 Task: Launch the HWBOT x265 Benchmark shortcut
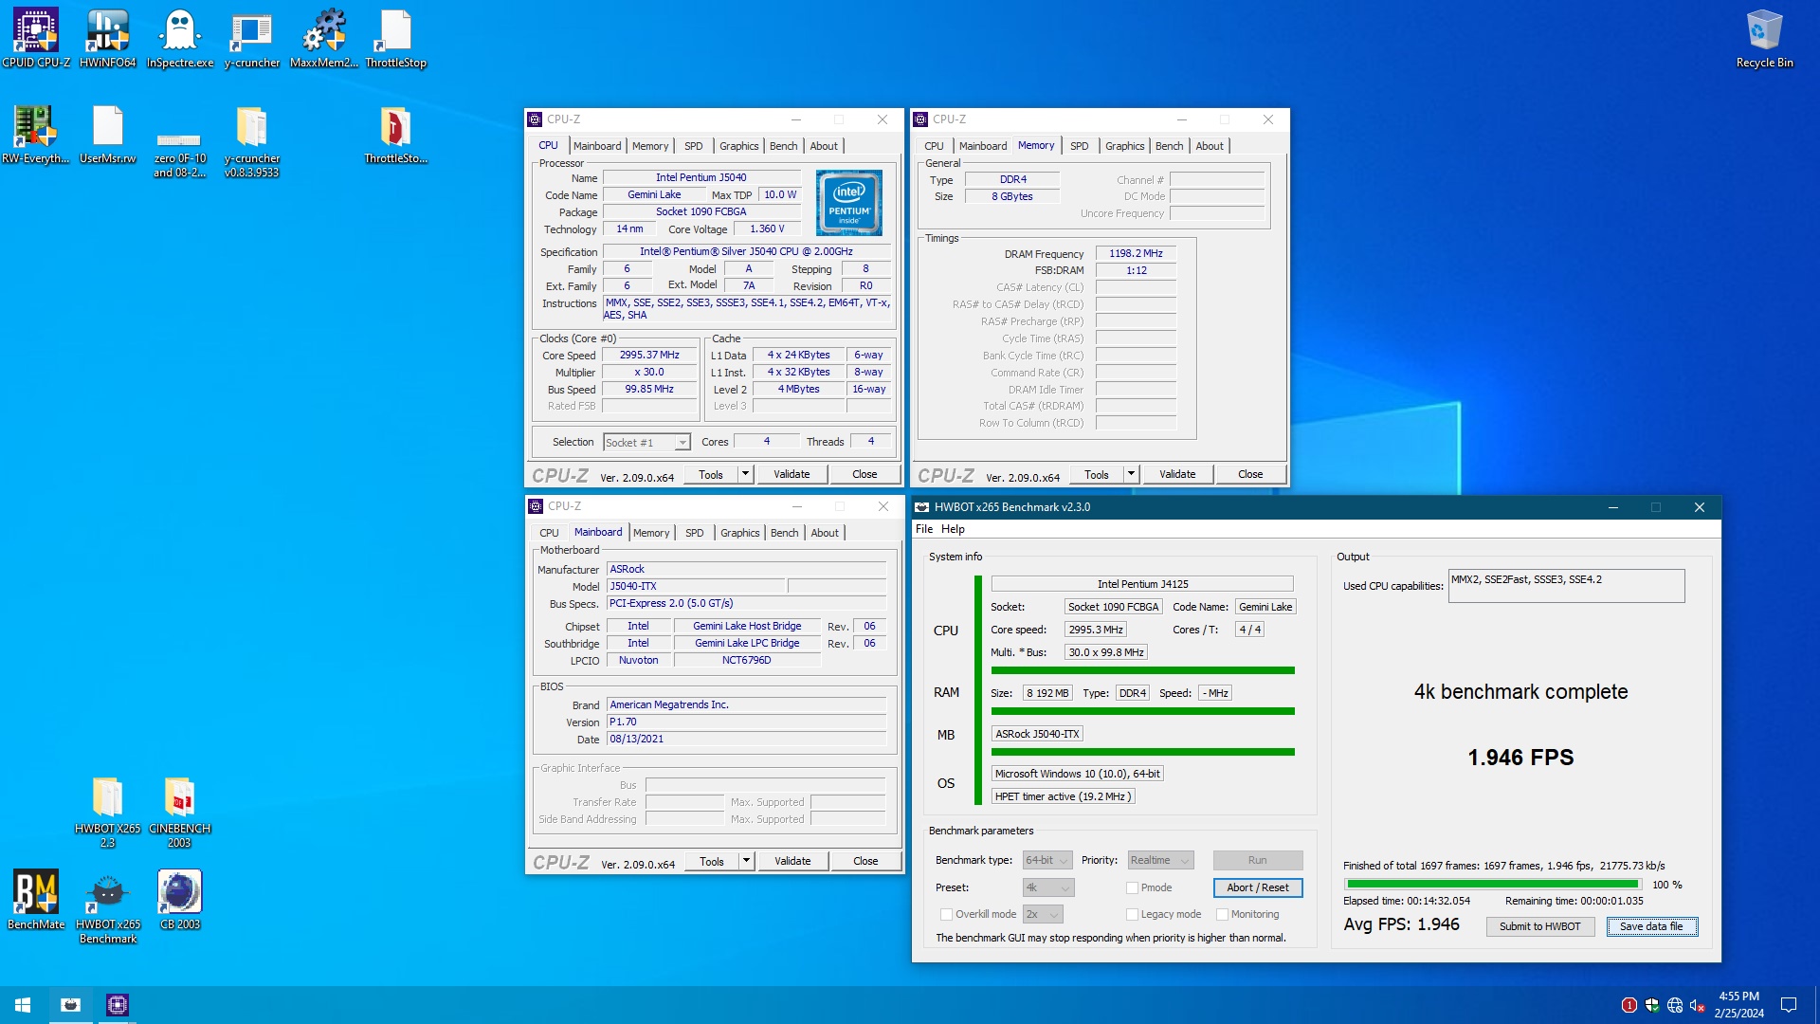108,906
